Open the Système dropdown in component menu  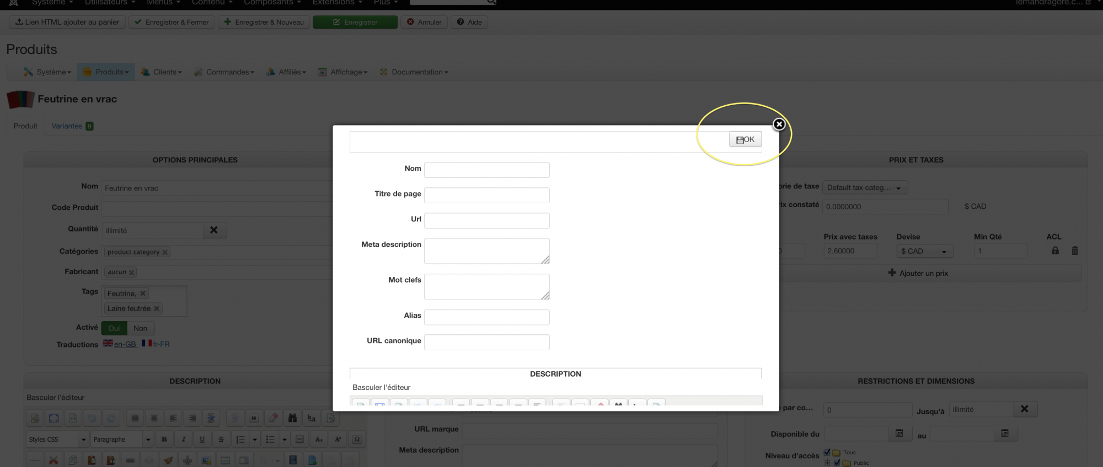[x=47, y=72]
